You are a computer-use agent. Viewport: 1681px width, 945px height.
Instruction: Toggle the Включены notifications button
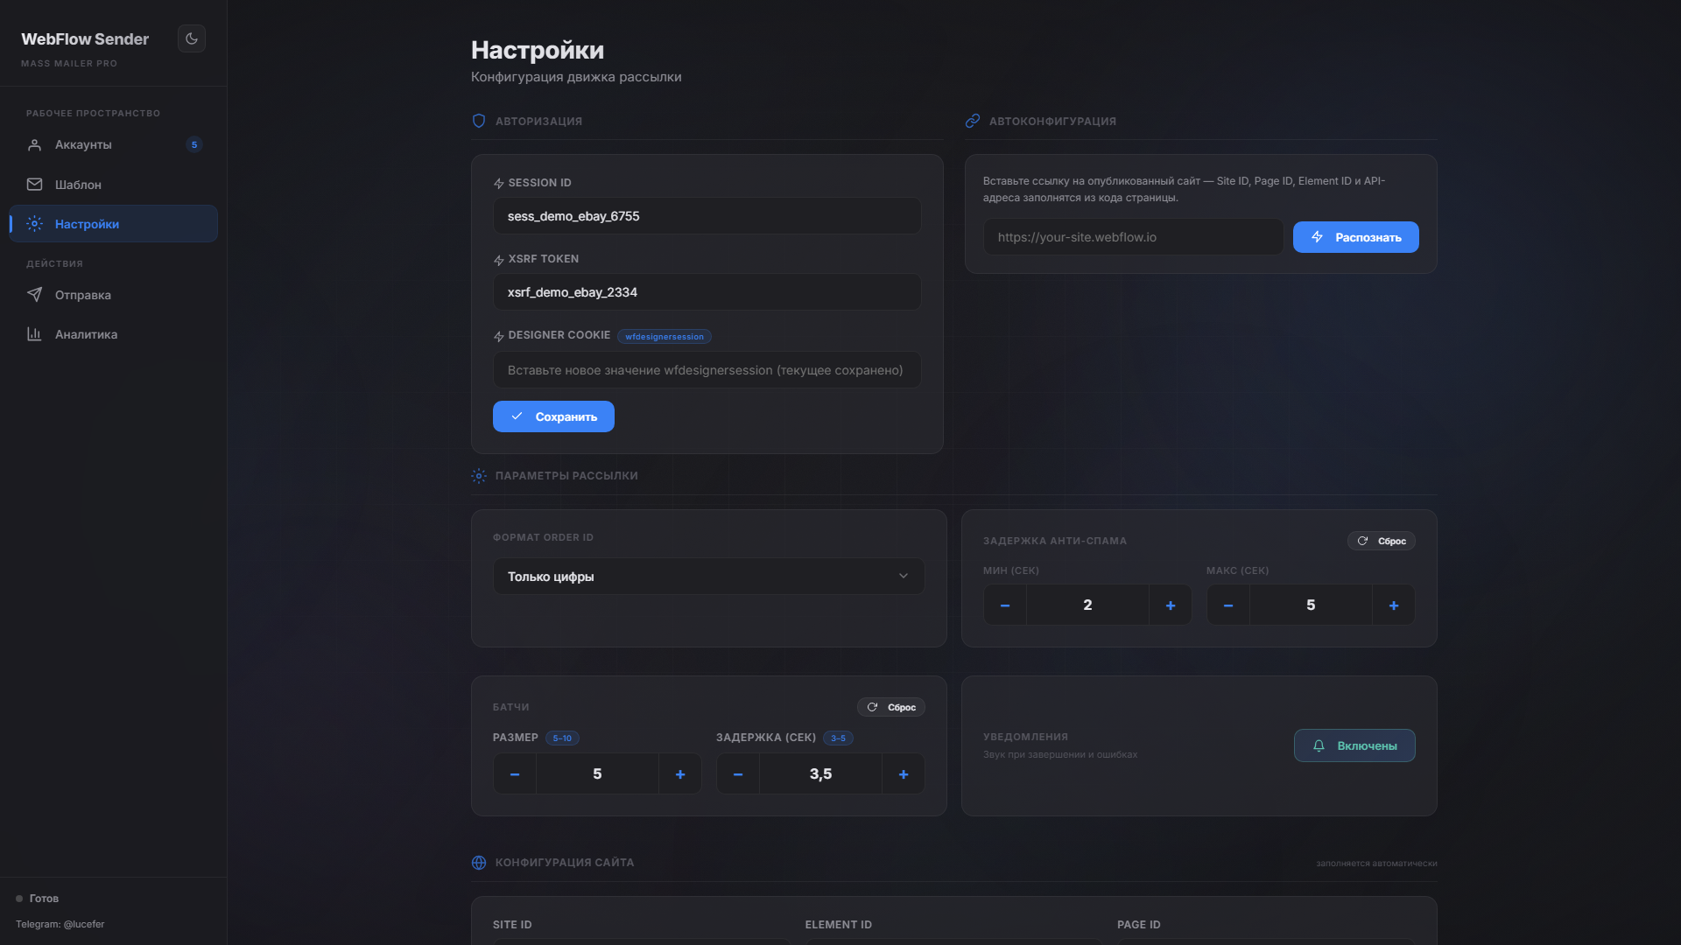tap(1354, 745)
